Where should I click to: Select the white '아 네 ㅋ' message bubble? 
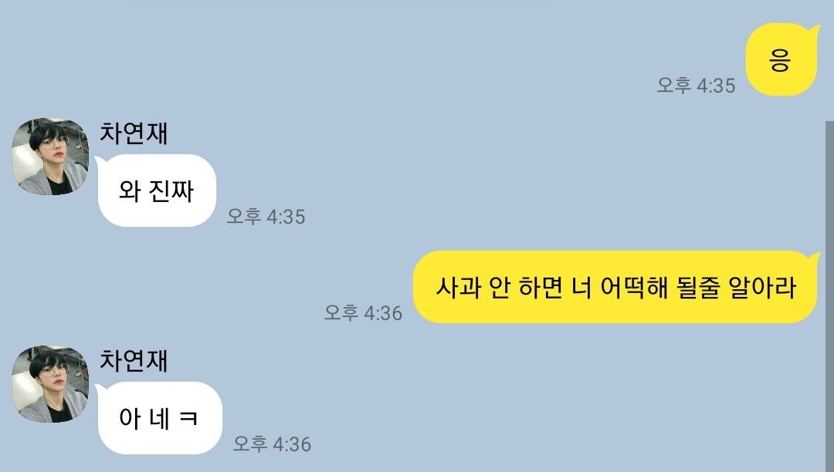tap(159, 418)
